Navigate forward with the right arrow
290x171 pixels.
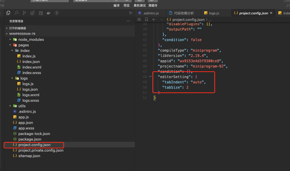[x=161, y=19]
